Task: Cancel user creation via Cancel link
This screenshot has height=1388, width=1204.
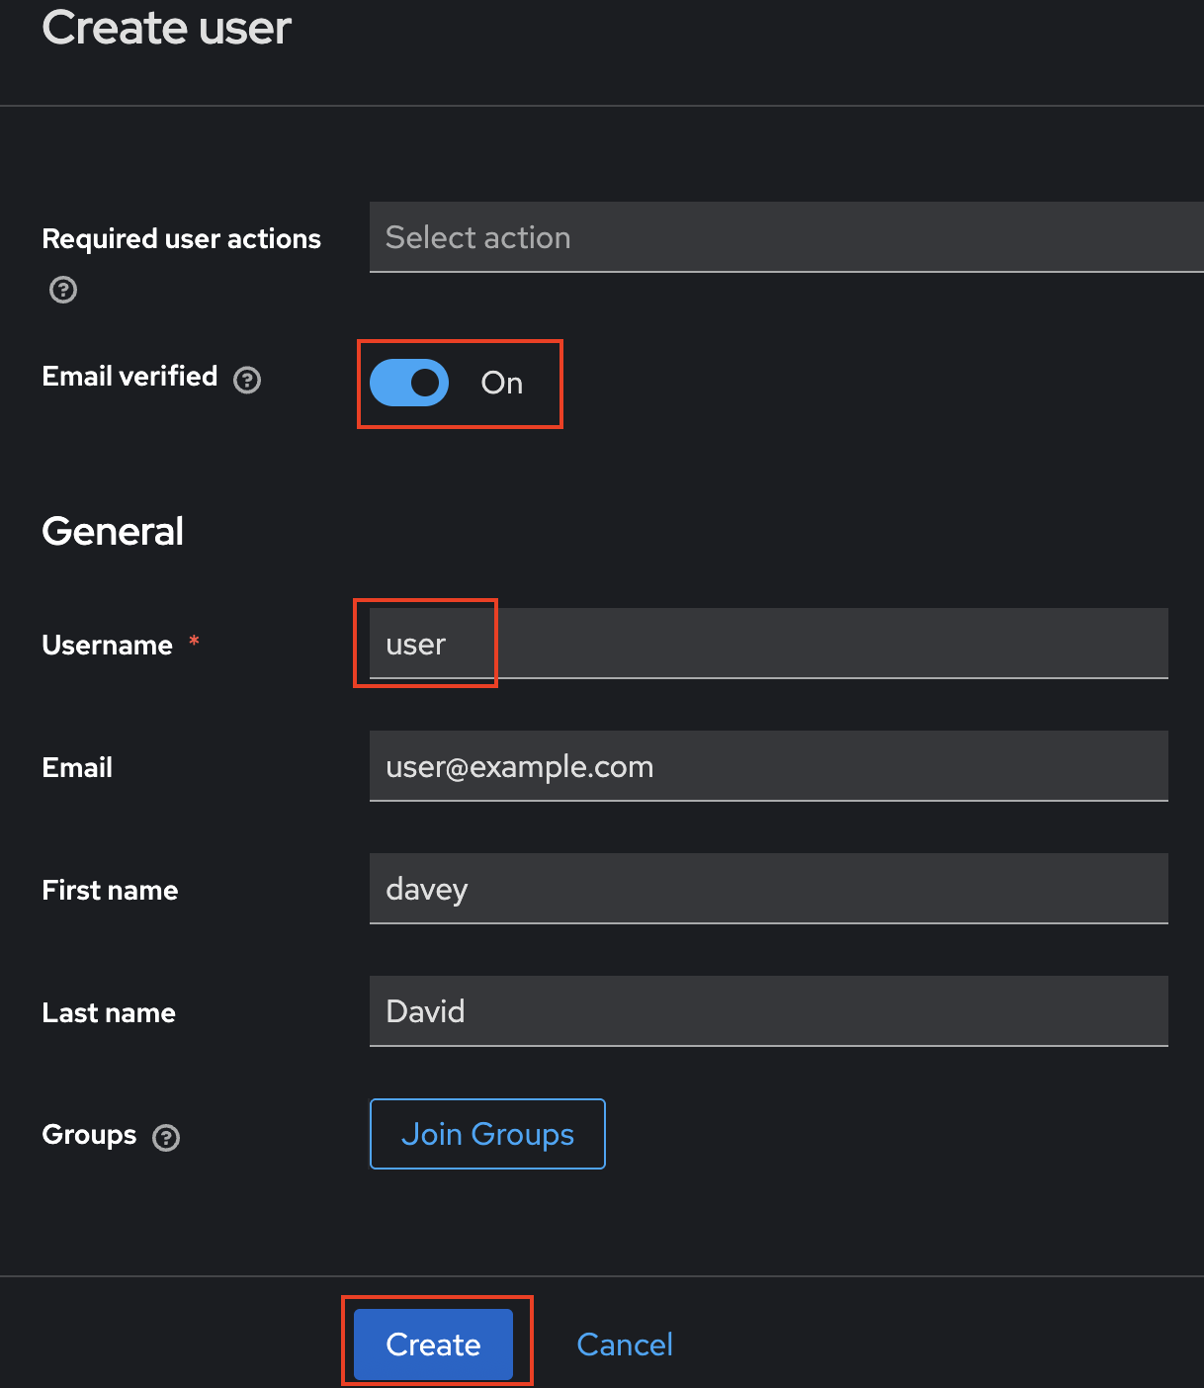Action: point(624,1344)
